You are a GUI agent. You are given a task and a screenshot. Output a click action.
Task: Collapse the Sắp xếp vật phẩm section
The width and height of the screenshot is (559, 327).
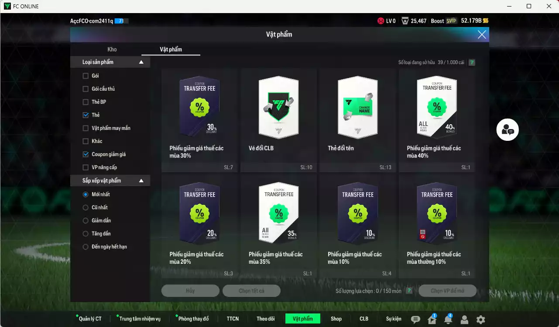point(141,181)
